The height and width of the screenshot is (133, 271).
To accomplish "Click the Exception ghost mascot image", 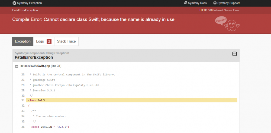I will [228, 24].
